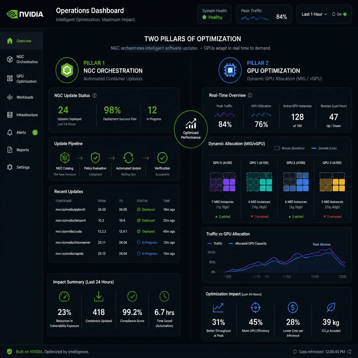Click the Real-Time Overview info icon
Viewport: 358px width, 358px height.
pos(250,95)
